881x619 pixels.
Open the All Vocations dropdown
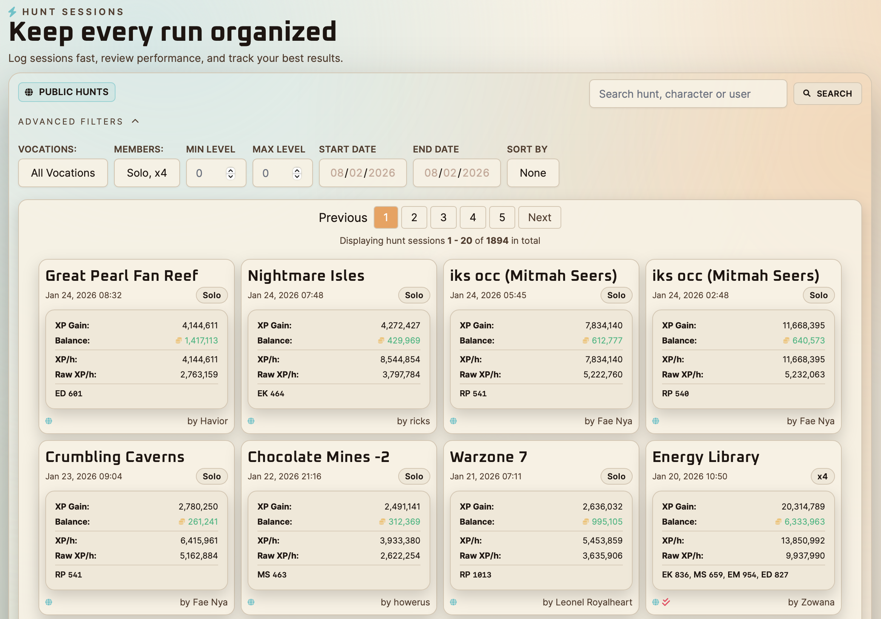(63, 173)
